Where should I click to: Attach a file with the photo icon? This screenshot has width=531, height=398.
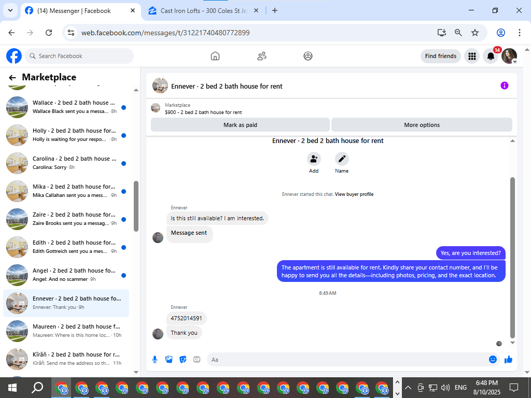[x=169, y=360]
